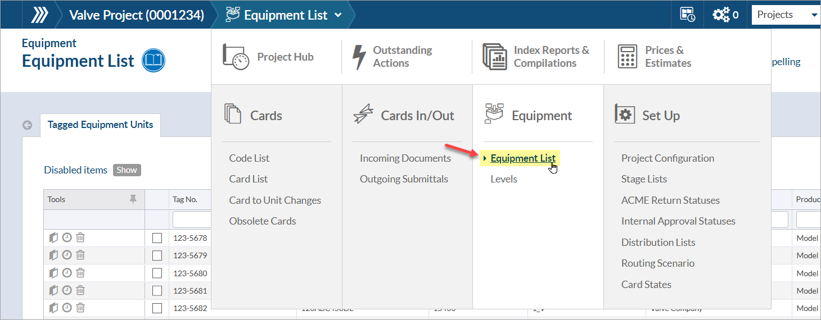Open Card to Unit Changes
Screen dimensions: 821x320
[x=275, y=200]
